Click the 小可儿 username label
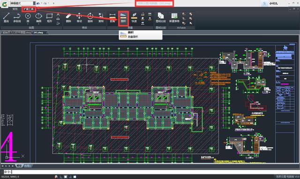The width and height of the screenshot is (300, 179). coord(273,4)
